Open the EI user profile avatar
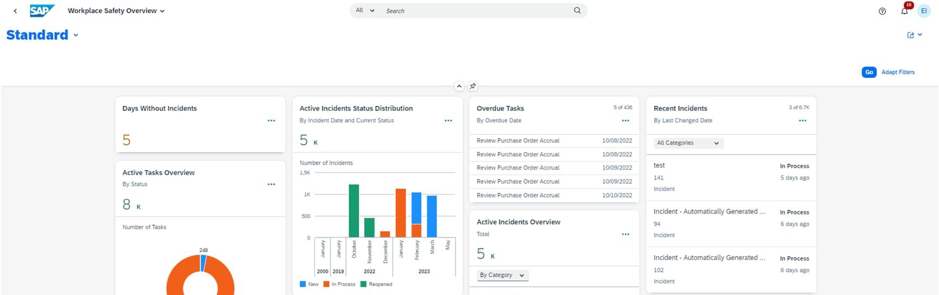The width and height of the screenshot is (939, 295). (x=924, y=11)
